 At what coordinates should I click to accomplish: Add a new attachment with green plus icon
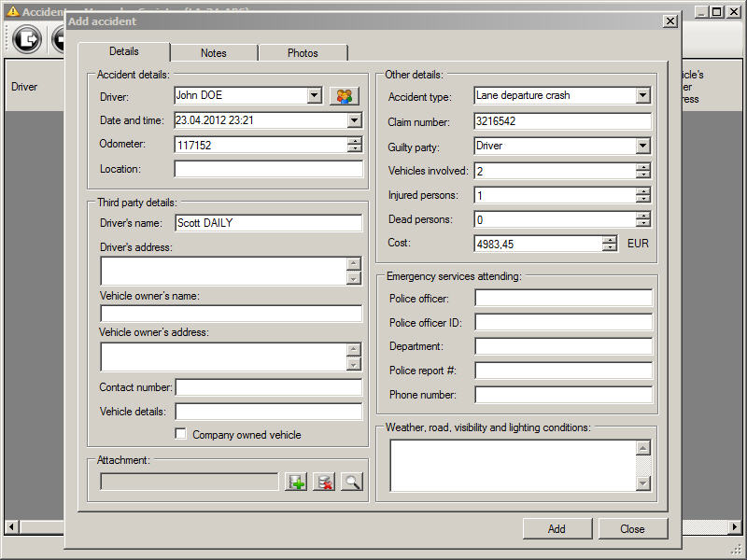tap(297, 482)
